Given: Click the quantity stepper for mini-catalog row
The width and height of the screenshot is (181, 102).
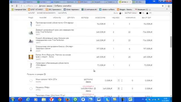Looking at the screenshot, I should (122, 80).
